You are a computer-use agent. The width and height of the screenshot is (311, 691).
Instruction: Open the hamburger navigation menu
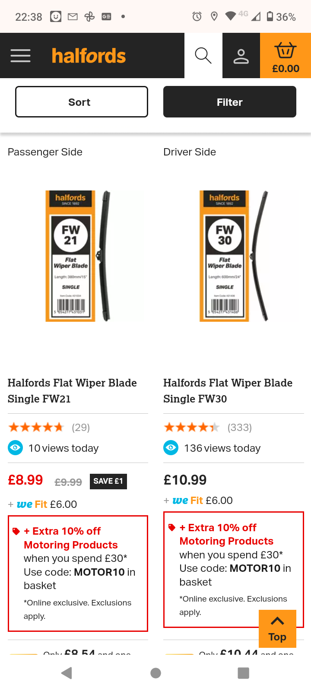pyautogui.click(x=20, y=56)
